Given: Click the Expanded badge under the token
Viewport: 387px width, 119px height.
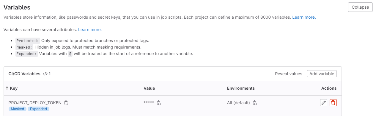Looking at the screenshot, I should [x=38, y=109].
